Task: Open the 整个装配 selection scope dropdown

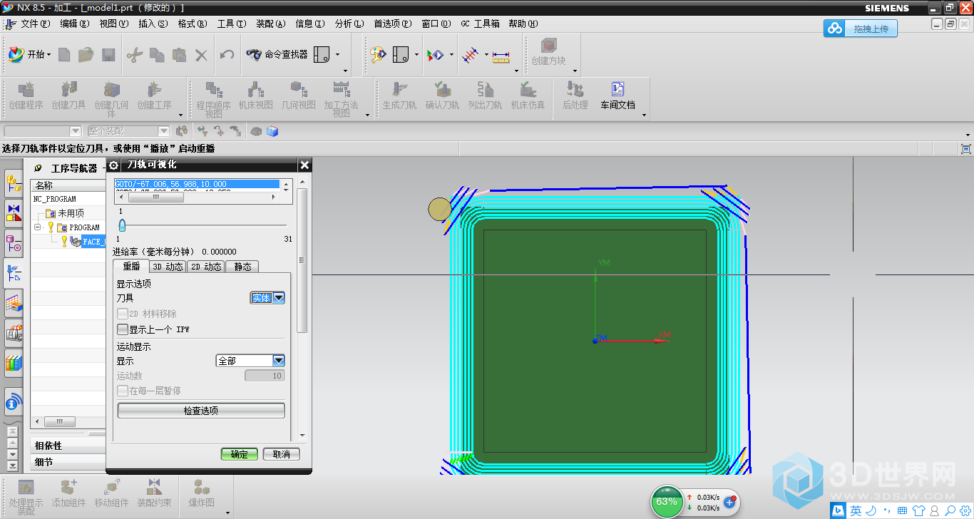Action: tap(128, 131)
